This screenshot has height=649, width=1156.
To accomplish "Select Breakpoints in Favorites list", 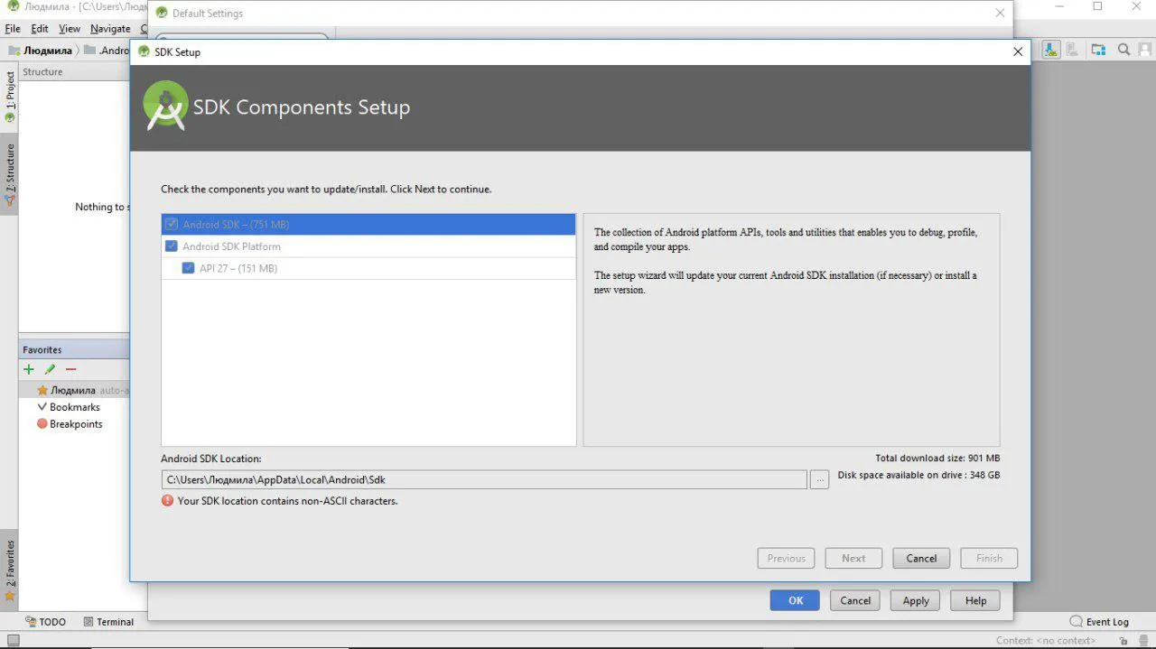I will coord(76,423).
